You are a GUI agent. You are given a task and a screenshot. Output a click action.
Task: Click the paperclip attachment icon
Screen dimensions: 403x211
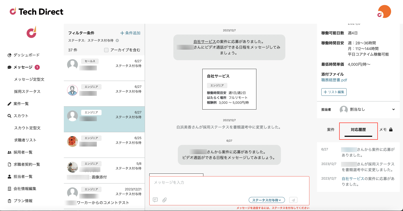point(164,200)
